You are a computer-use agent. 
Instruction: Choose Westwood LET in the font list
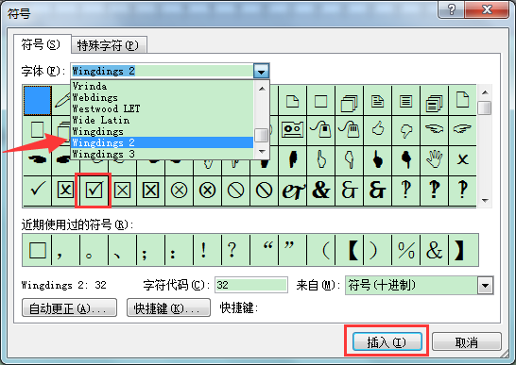click(x=163, y=108)
